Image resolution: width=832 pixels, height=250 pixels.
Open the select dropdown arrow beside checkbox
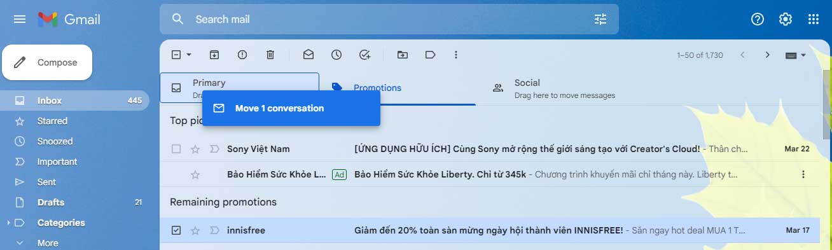click(x=189, y=55)
